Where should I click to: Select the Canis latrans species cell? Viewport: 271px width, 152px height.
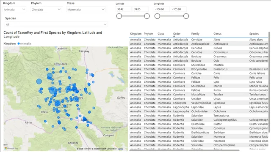click(257, 73)
